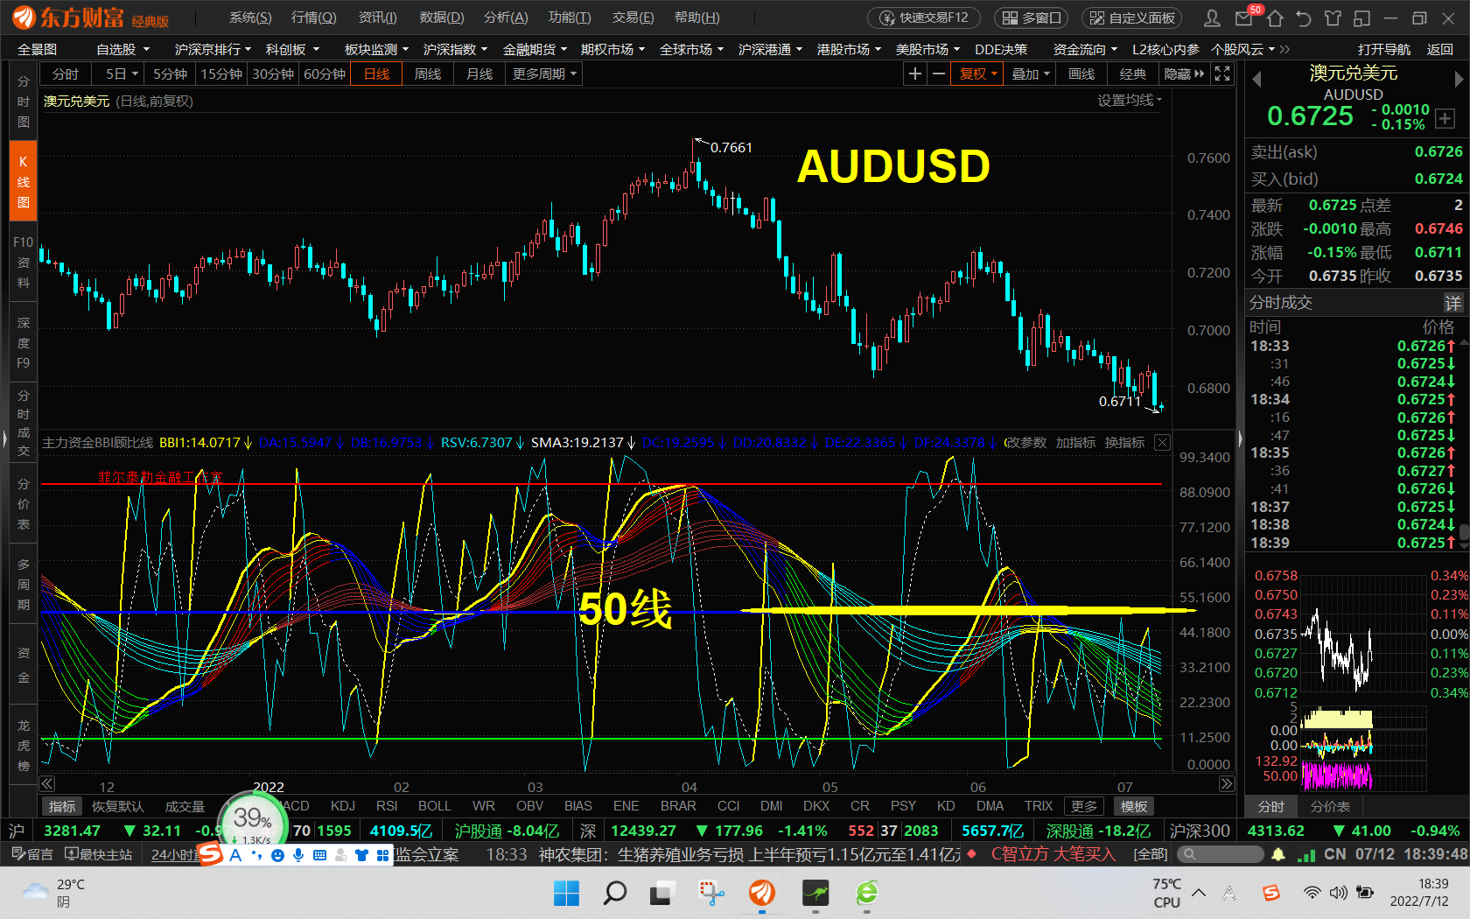The height and width of the screenshot is (919, 1470).
Task: Switch to the 周线 timeframe tab
Action: pyautogui.click(x=427, y=74)
